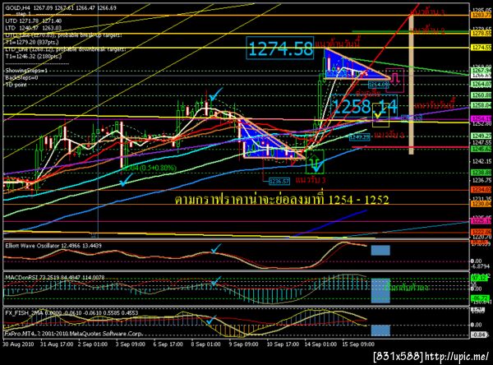Click the 30 Aug 2010 date label
Image resolution: width=493 pixels, height=365 pixels.
tap(18, 344)
